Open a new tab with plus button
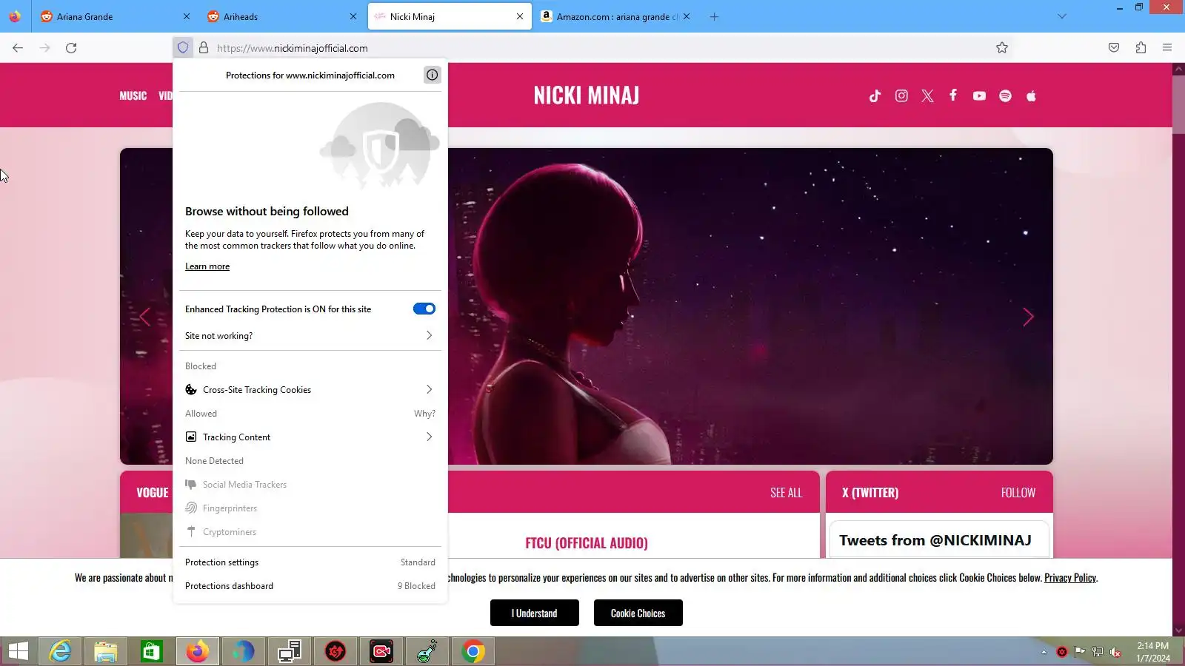 pos(714,16)
